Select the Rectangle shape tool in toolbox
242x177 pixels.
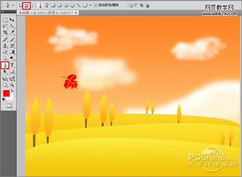12,71
